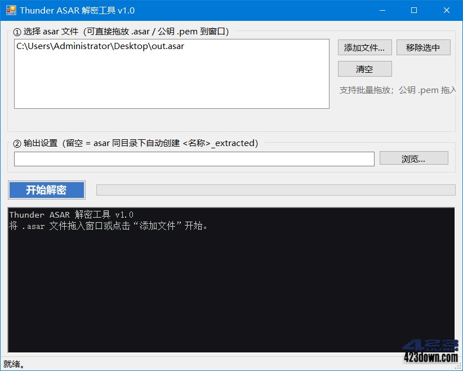Click the 添加文件... button
463x371 pixels.
pos(364,47)
